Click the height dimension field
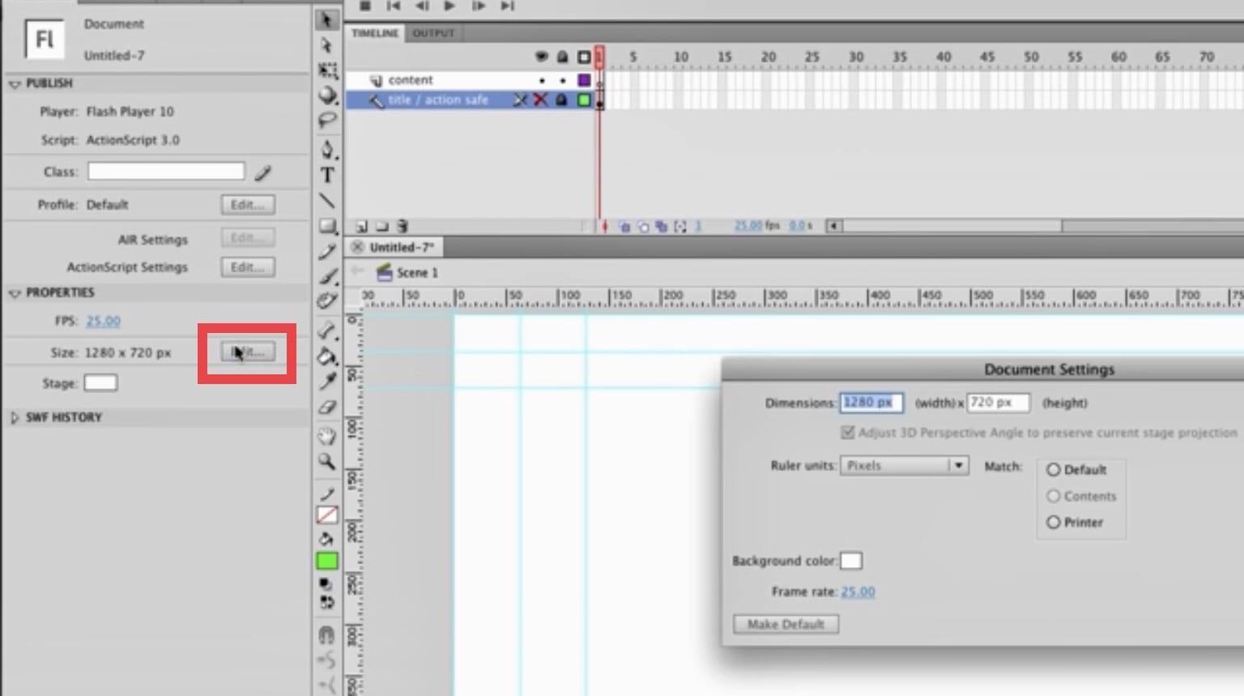 tap(999, 403)
